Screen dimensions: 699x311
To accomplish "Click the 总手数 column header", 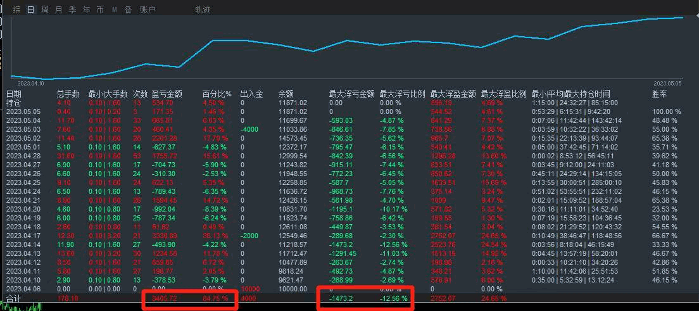I will click(68, 94).
